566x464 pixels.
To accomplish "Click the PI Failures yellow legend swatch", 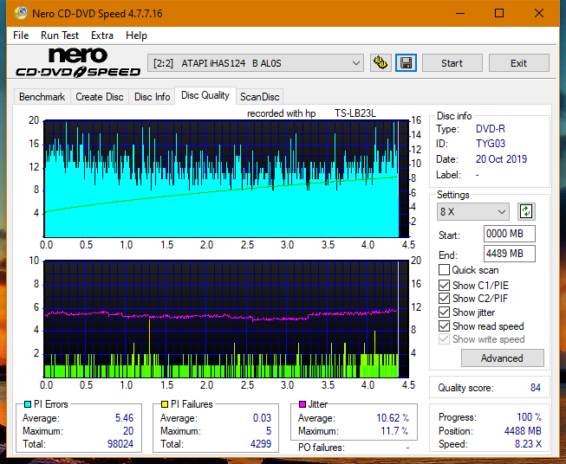I will pyautogui.click(x=165, y=404).
